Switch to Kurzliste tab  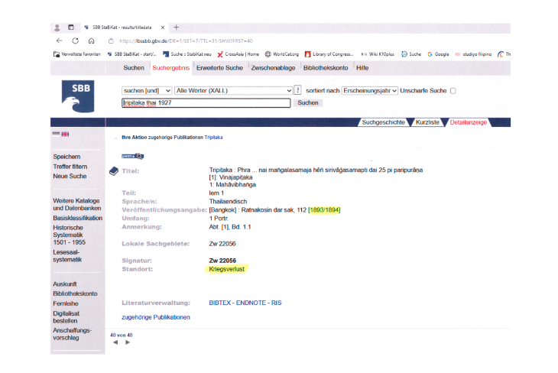tap(427, 122)
